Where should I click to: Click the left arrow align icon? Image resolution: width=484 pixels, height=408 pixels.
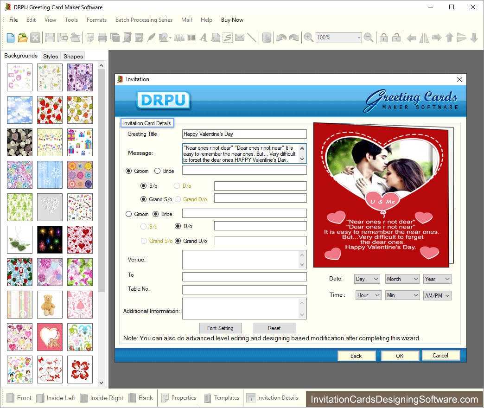411,38
